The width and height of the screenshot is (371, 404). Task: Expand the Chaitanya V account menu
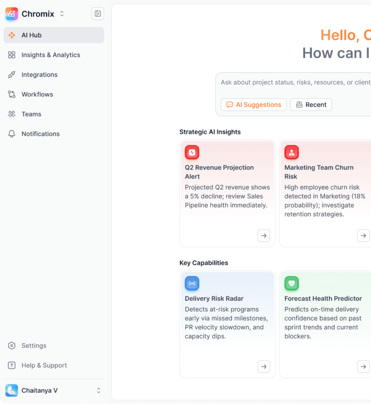[x=99, y=390]
